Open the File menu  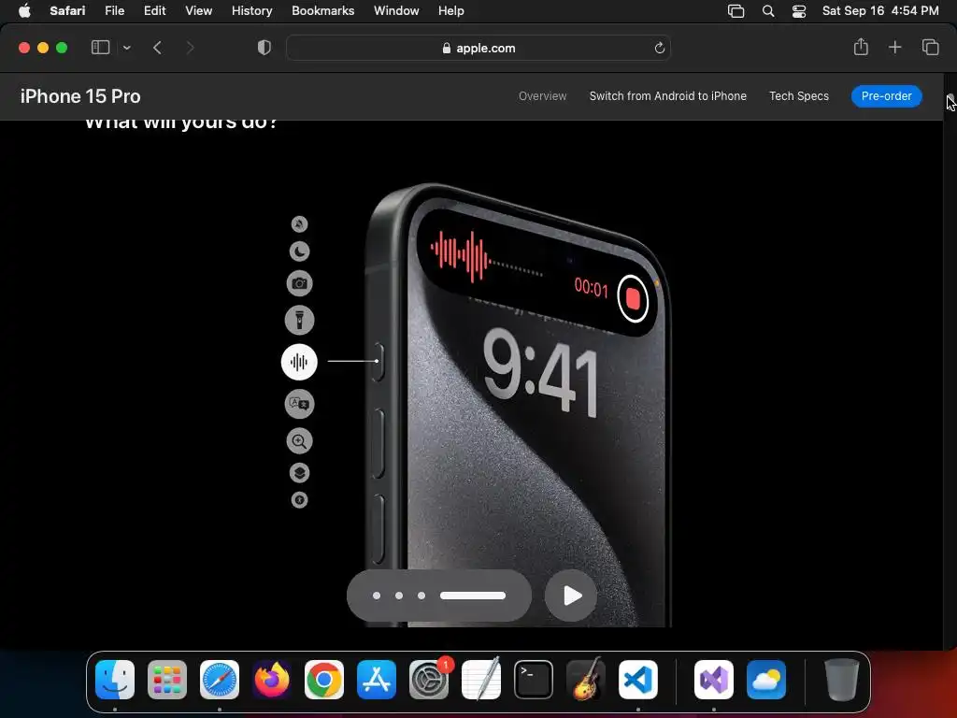coord(114,10)
